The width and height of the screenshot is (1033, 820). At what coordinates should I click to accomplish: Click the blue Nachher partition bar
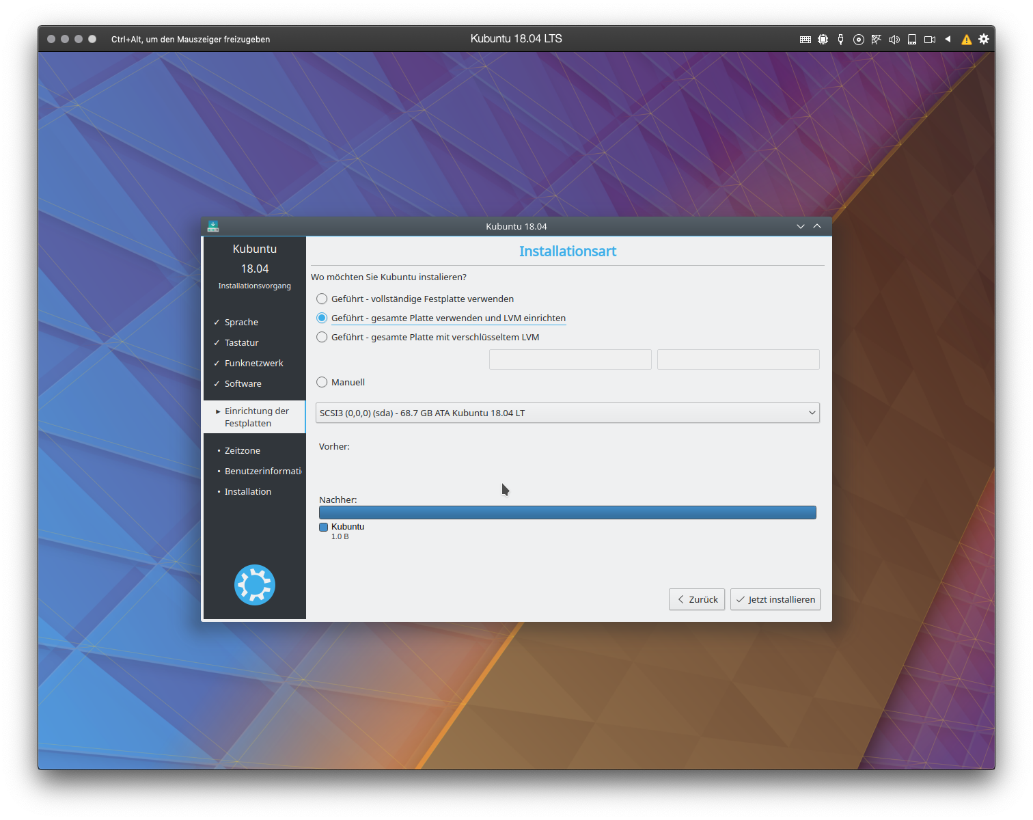click(568, 512)
